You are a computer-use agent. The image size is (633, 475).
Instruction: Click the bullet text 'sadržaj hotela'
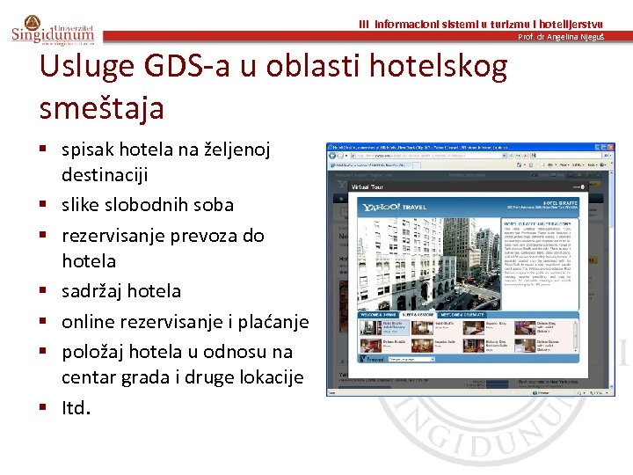[x=121, y=291]
